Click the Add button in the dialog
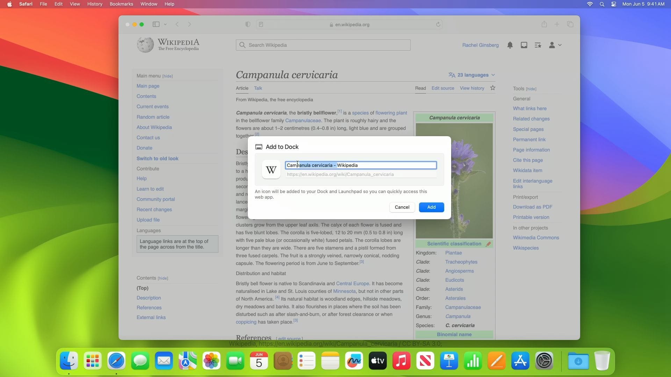This screenshot has height=377, width=671. (x=431, y=207)
